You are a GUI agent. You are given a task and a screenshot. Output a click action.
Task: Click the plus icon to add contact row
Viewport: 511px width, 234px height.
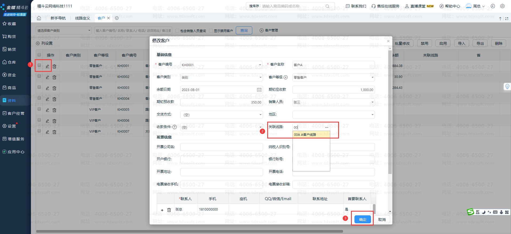pyautogui.click(x=162, y=210)
